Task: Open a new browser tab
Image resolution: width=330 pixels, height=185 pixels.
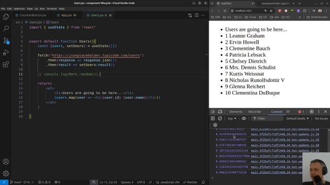Action: [300, 4]
